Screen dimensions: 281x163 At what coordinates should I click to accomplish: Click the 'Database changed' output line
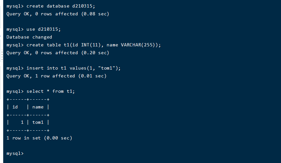coord(29,37)
